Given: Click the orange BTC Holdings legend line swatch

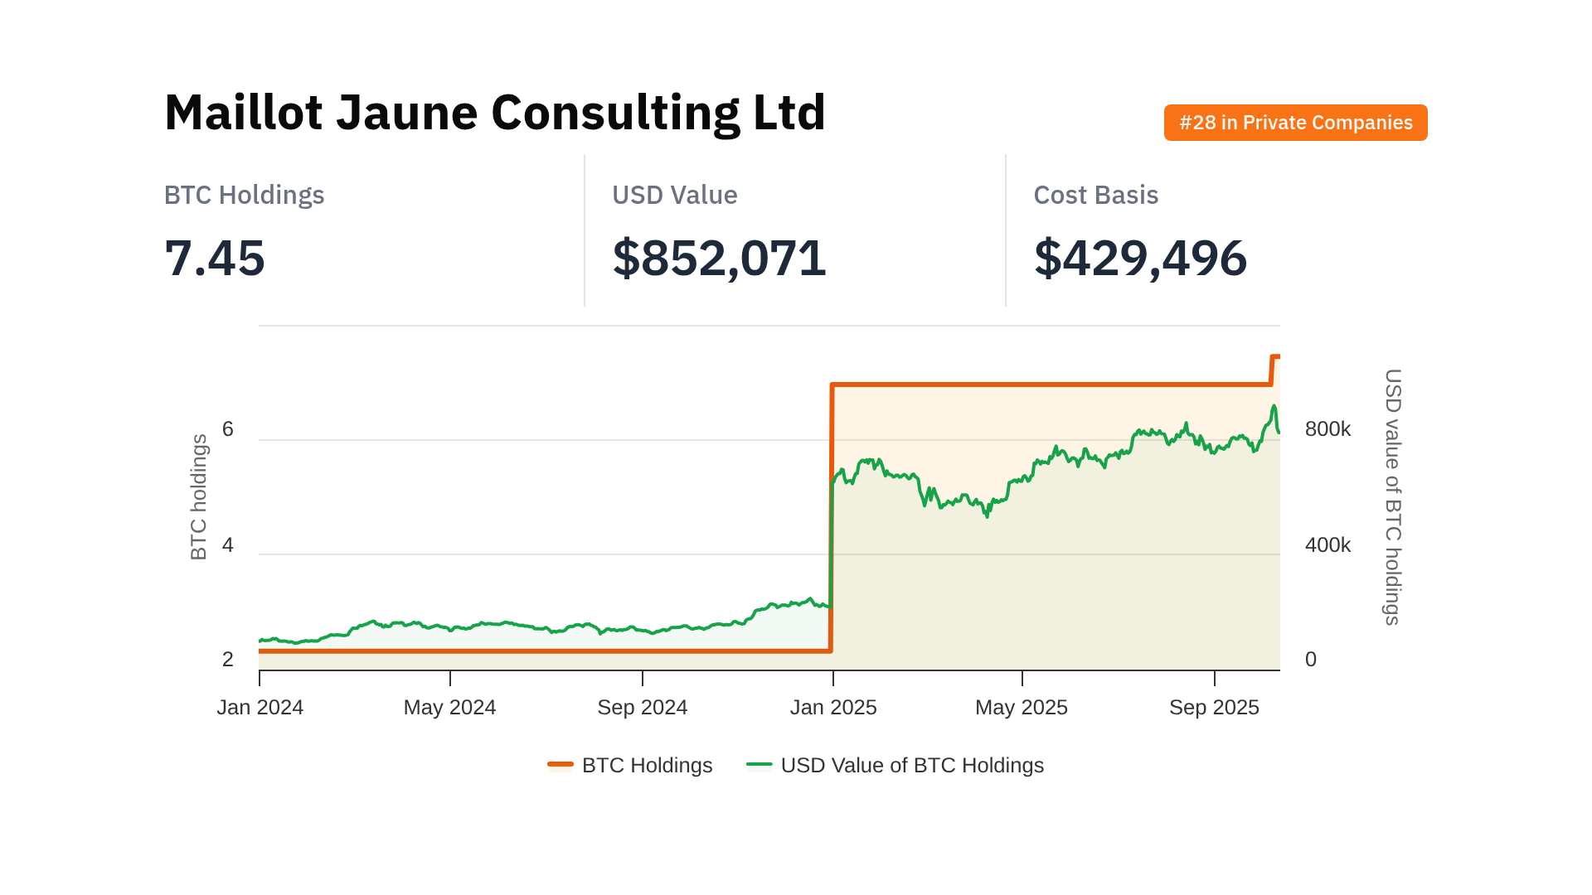Looking at the screenshot, I should [561, 764].
